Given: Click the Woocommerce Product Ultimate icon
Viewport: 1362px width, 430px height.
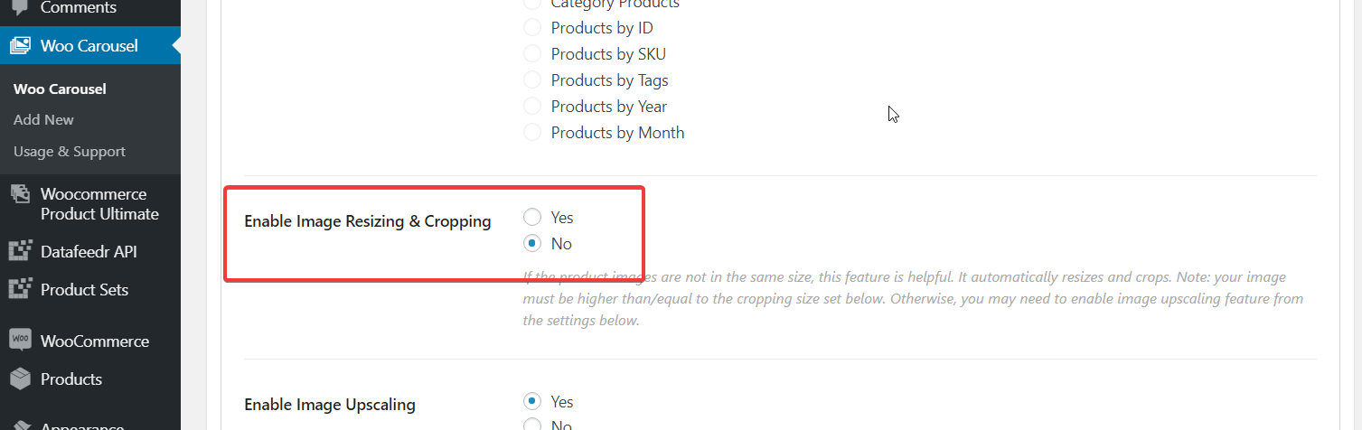Looking at the screenshot, I should click(20, 194).
